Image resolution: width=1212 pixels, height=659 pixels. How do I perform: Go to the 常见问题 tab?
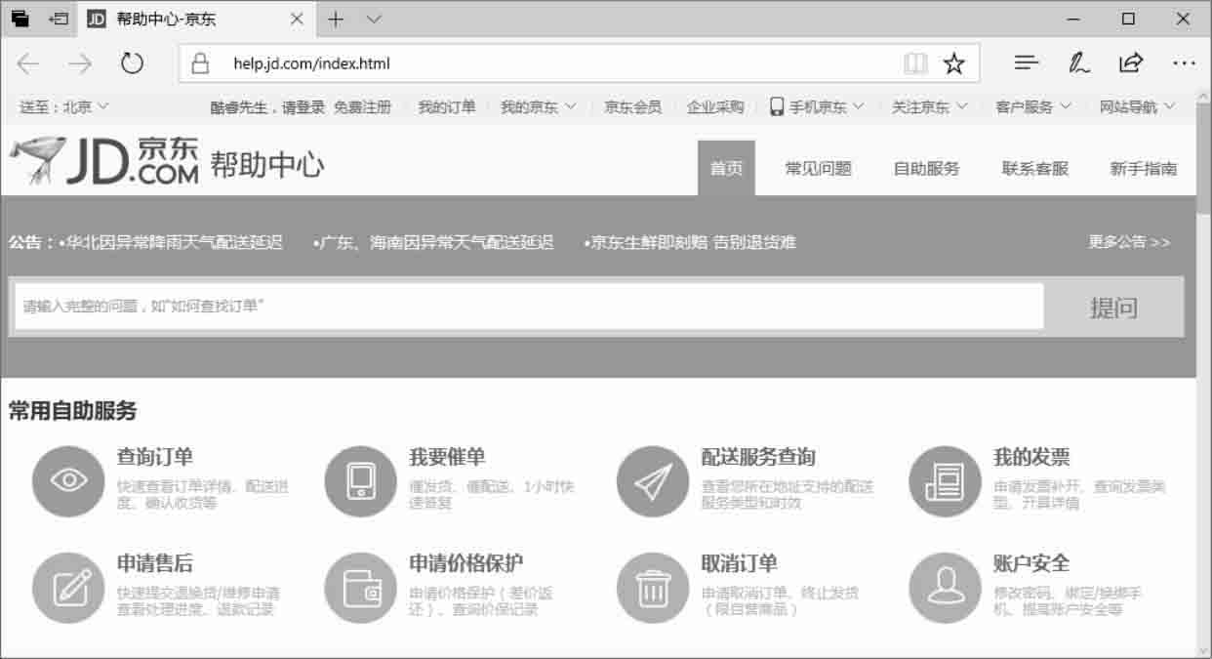(x=819, y=168)
